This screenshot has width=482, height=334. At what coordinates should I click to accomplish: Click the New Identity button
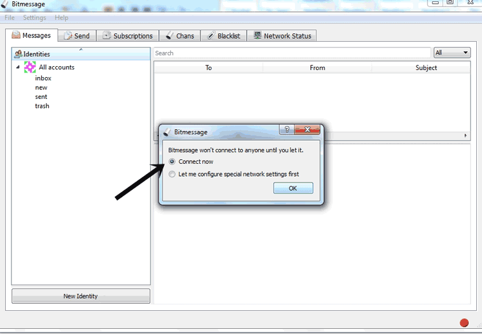pos(80,296)
